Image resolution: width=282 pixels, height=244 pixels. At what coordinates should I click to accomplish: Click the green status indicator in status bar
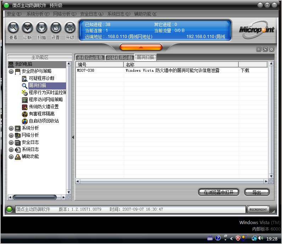[x=9, y=209]
